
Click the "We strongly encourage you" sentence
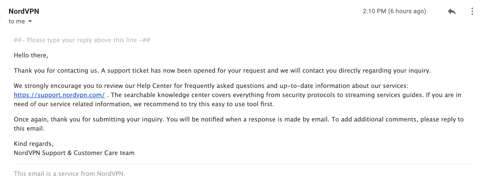pos(211,86)
